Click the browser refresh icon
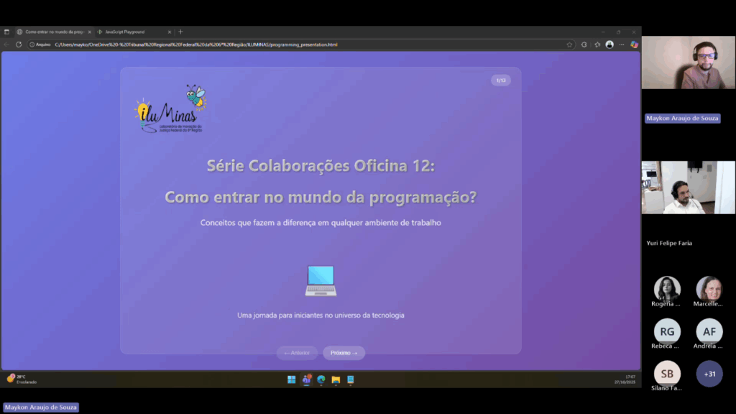 19,45
